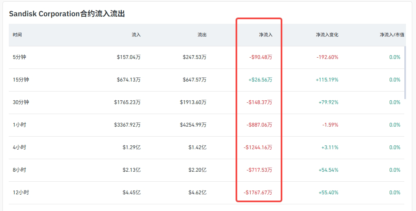Click the 流入 column header

click(136, 35)
